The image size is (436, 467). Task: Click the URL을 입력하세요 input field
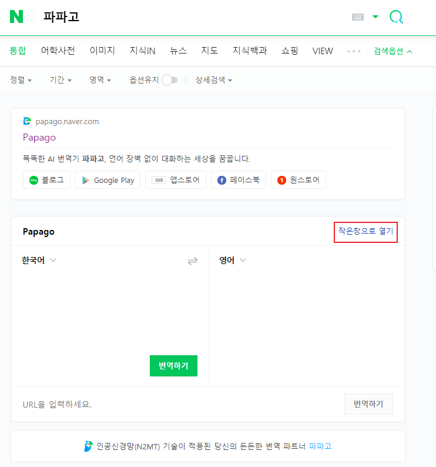coord(179,404)
